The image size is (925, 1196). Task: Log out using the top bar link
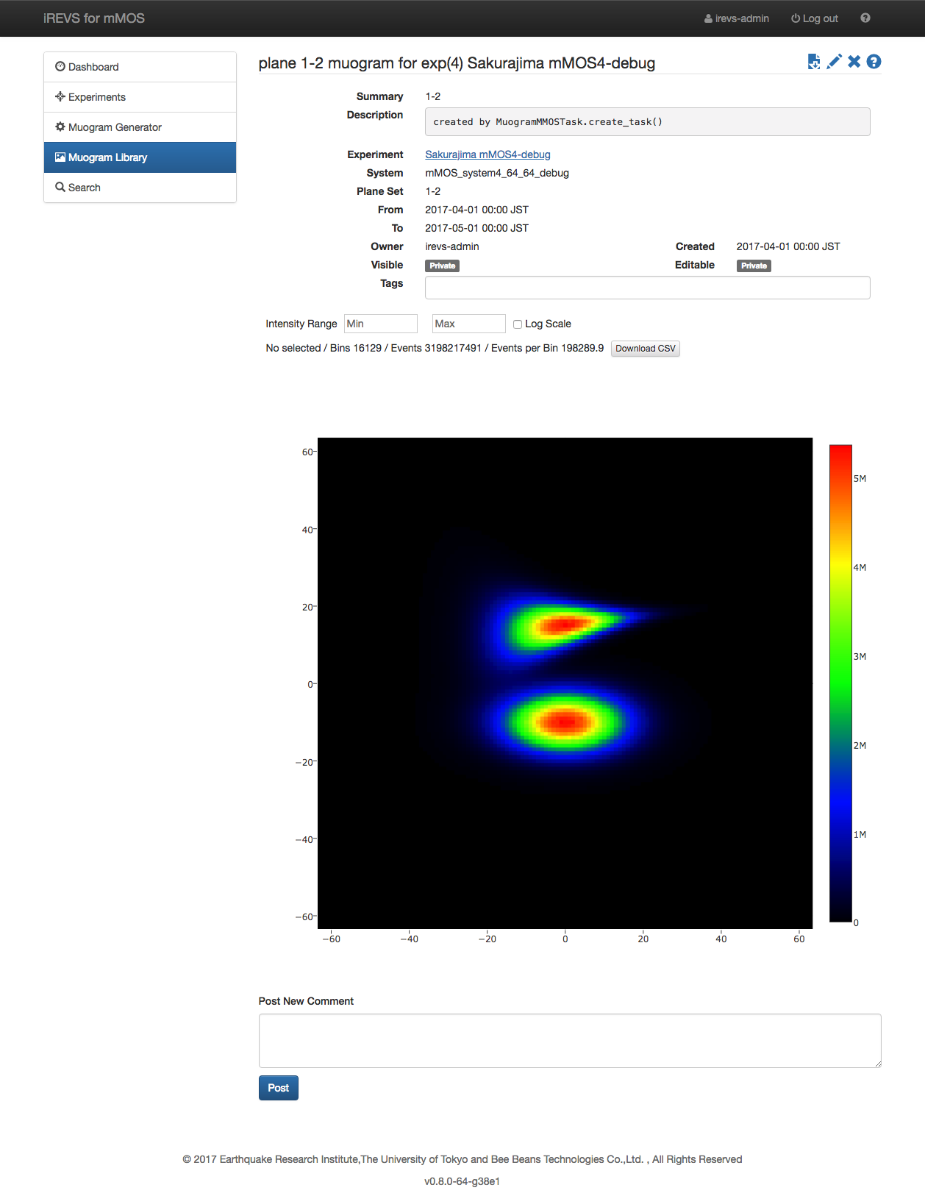pyautogui.click(x=815, y=18)
